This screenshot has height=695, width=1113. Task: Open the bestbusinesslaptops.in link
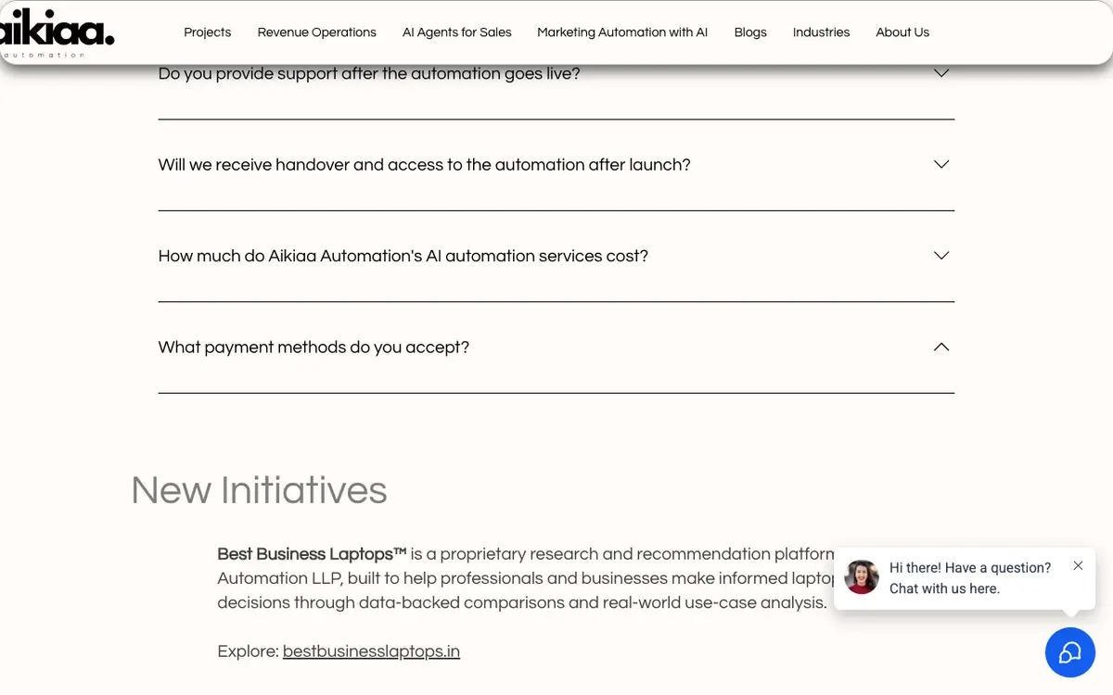pyautogui.click(x=371, y=651)
